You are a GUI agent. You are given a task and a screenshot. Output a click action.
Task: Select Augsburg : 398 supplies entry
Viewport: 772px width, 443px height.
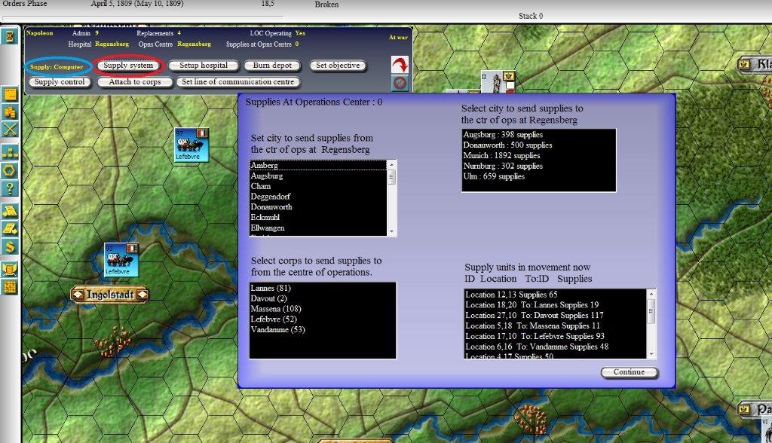pyautogui.click(x=538, y=134)
